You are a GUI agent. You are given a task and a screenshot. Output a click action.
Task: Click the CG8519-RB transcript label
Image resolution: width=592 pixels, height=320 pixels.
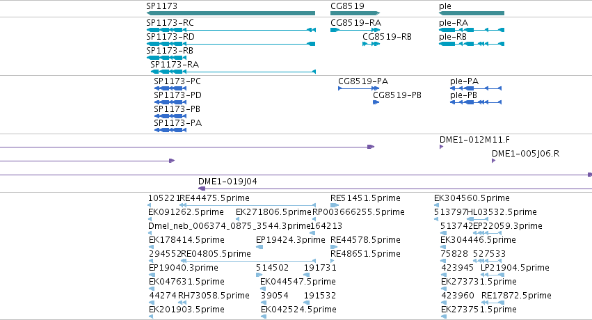[387, 37]
